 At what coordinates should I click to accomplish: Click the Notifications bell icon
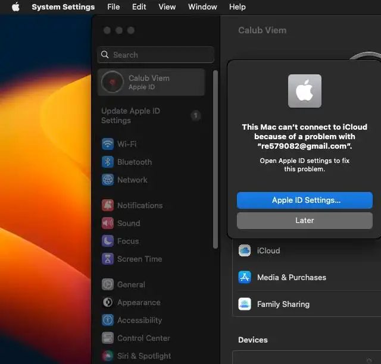[108, 205]
